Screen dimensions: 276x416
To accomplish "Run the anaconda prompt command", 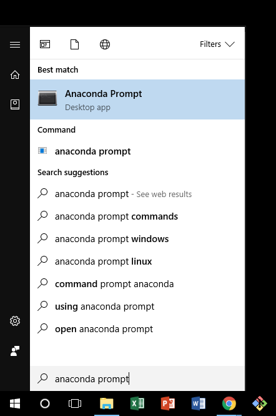I will 137,151.
